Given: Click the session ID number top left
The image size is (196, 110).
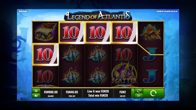Looking at the screenshot, I should [23, 11].
